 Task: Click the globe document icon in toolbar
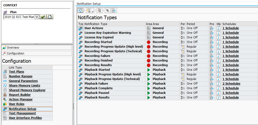click(114, 10)
